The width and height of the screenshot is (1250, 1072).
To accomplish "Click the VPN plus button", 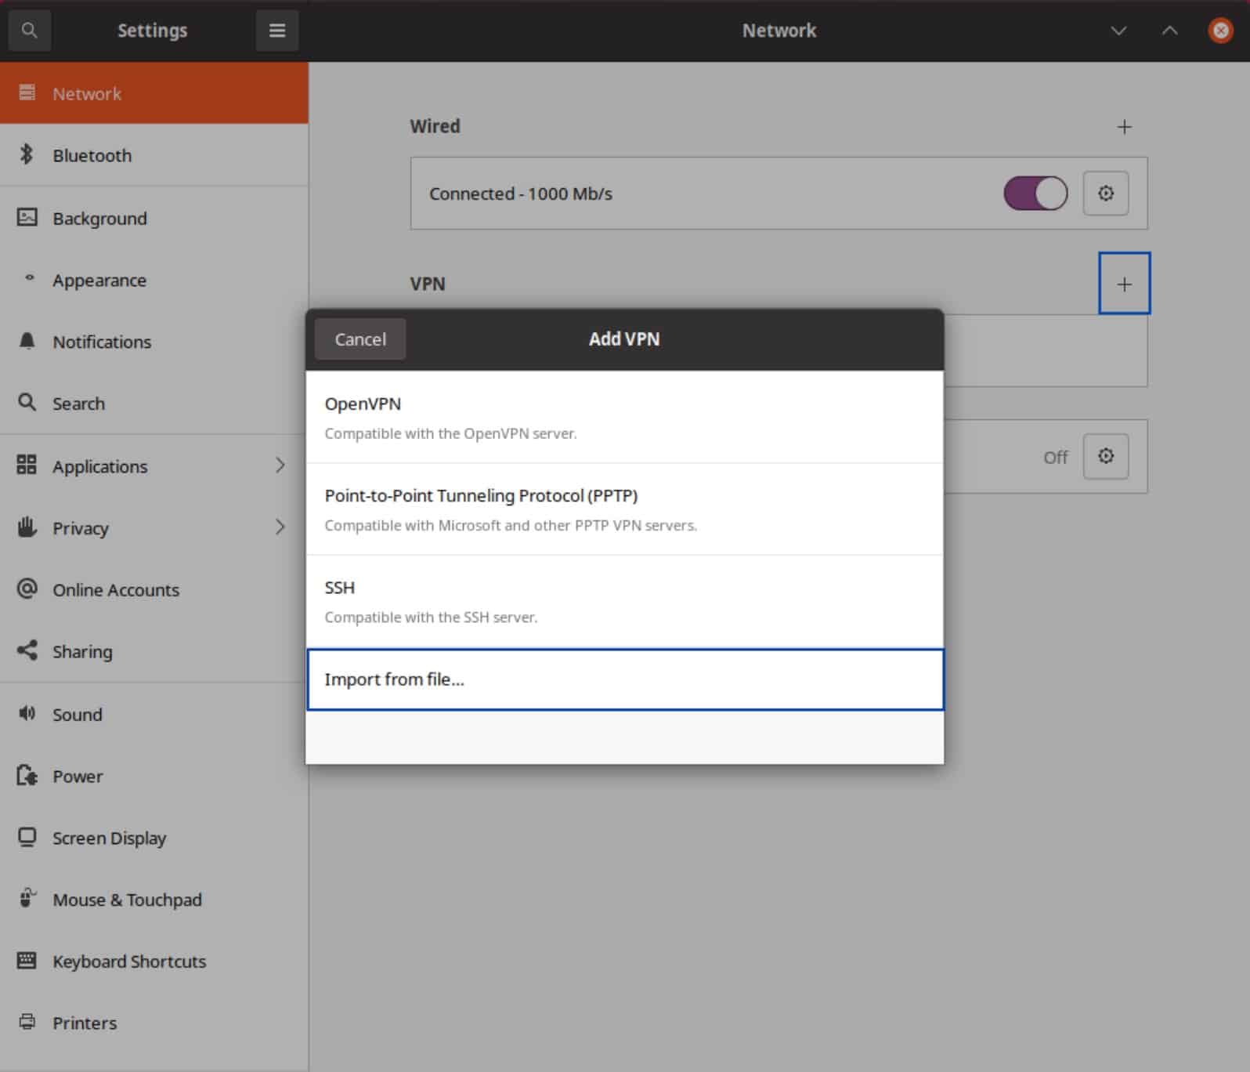I will point(1124,284).
